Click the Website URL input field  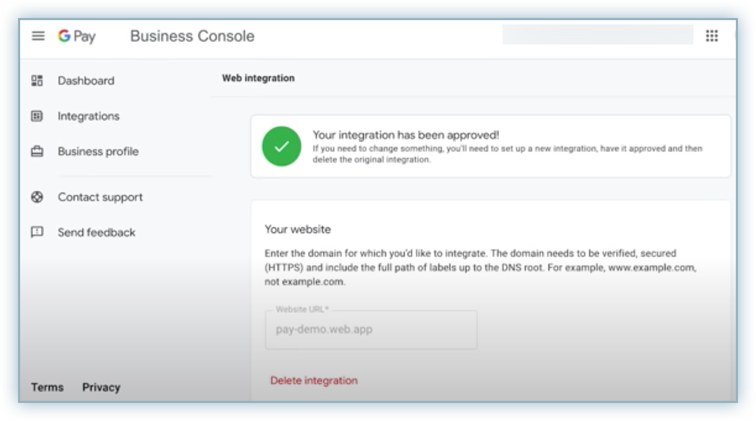click(x=371, y=330)
